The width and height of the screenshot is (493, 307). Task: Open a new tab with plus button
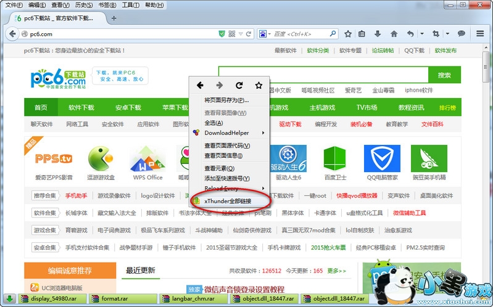114,18
